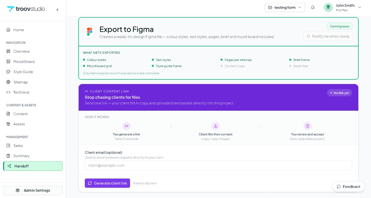Click the Home house icon
The image size is (371, 198).
8,30
